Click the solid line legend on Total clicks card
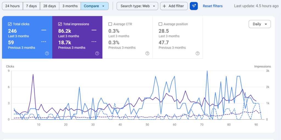281x140 pixels. click(44, 30)
